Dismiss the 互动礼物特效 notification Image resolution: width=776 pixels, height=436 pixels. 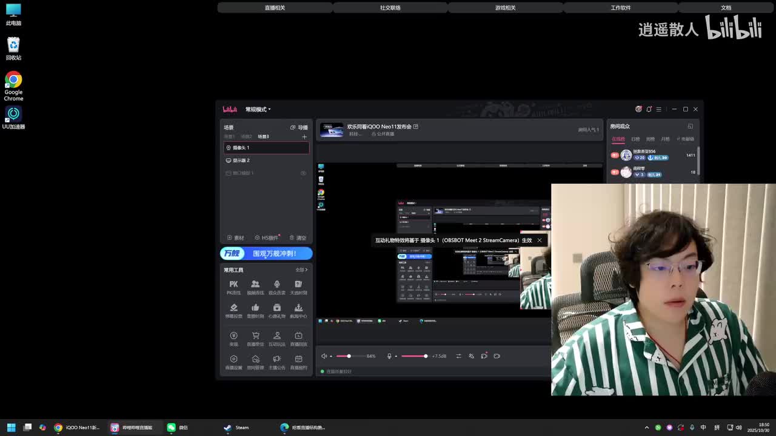click(x=539, y=240)
